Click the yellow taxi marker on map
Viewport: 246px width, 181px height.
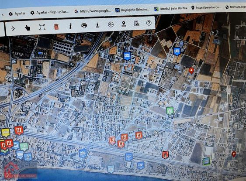6,133
